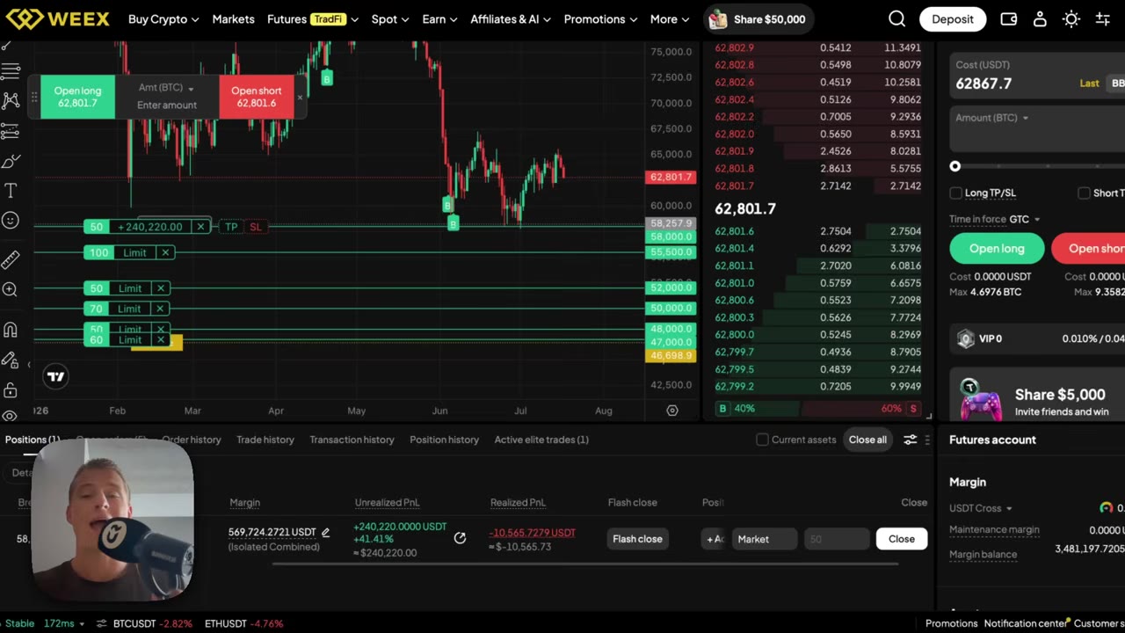
Task: Expand the Earn dropdown menu
Action: point(439,18)
